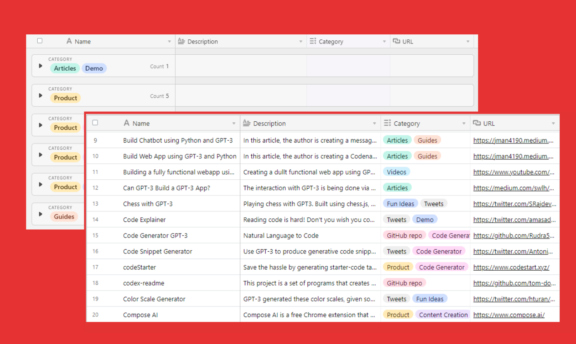This screenshot has width=576, height=344.
Task: Select "Build Chatbot using Python and GPT-3" cell
Action: 178,140
